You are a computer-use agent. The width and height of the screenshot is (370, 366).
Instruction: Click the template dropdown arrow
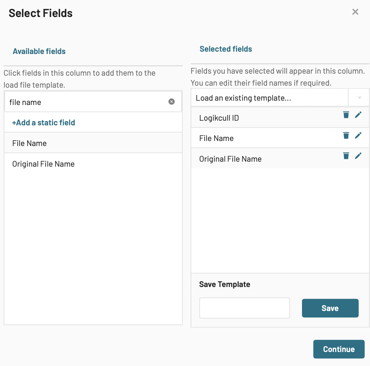359,98
